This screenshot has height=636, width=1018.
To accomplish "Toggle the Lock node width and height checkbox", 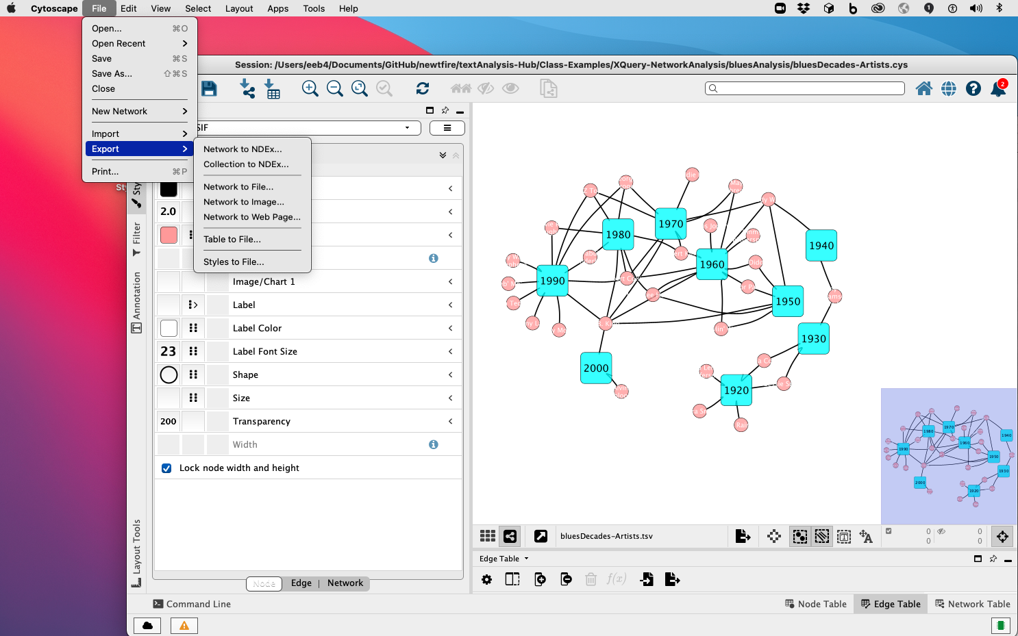I will [x=166, y=468].
